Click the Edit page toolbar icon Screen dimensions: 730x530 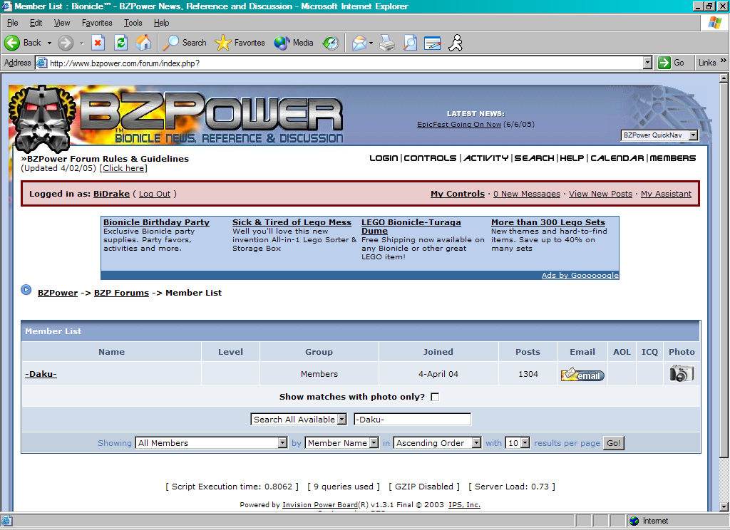pos(433,43)
